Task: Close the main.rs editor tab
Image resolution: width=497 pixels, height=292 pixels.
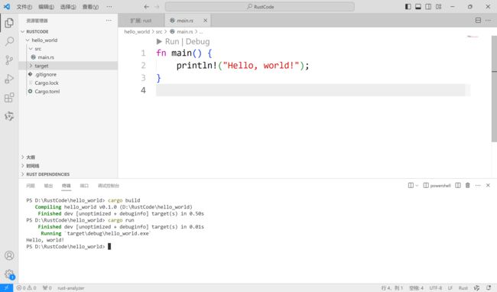Action: tap(206, 21)
